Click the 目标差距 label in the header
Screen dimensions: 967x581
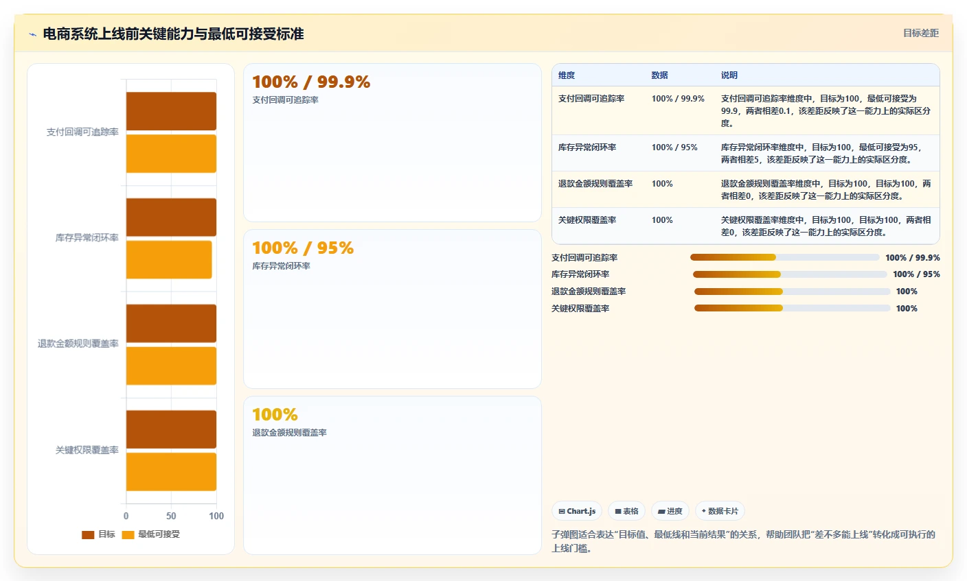(x=920, y=33)
